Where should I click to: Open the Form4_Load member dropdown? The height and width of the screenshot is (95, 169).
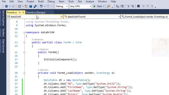pyautogui.click(x=145, y=17)
